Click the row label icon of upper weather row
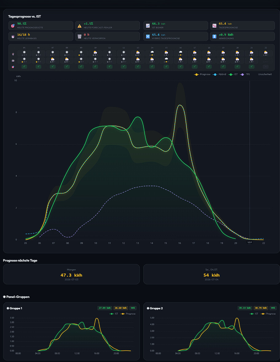The width and height of the screenshot is (280, 362). click(x=13, y=54)
